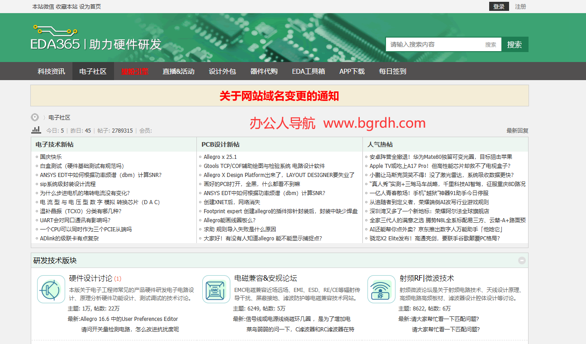Open the 科技资讯 menu item
The width and height of the screenshot is (586, 344).
[x=51, y=72]
